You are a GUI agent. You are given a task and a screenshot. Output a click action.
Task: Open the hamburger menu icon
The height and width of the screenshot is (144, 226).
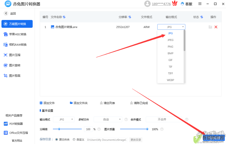pyautogui.click(x=200, y=4)
